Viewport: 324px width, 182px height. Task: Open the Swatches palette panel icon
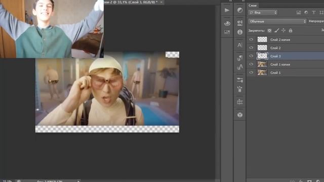click(227, 24)
